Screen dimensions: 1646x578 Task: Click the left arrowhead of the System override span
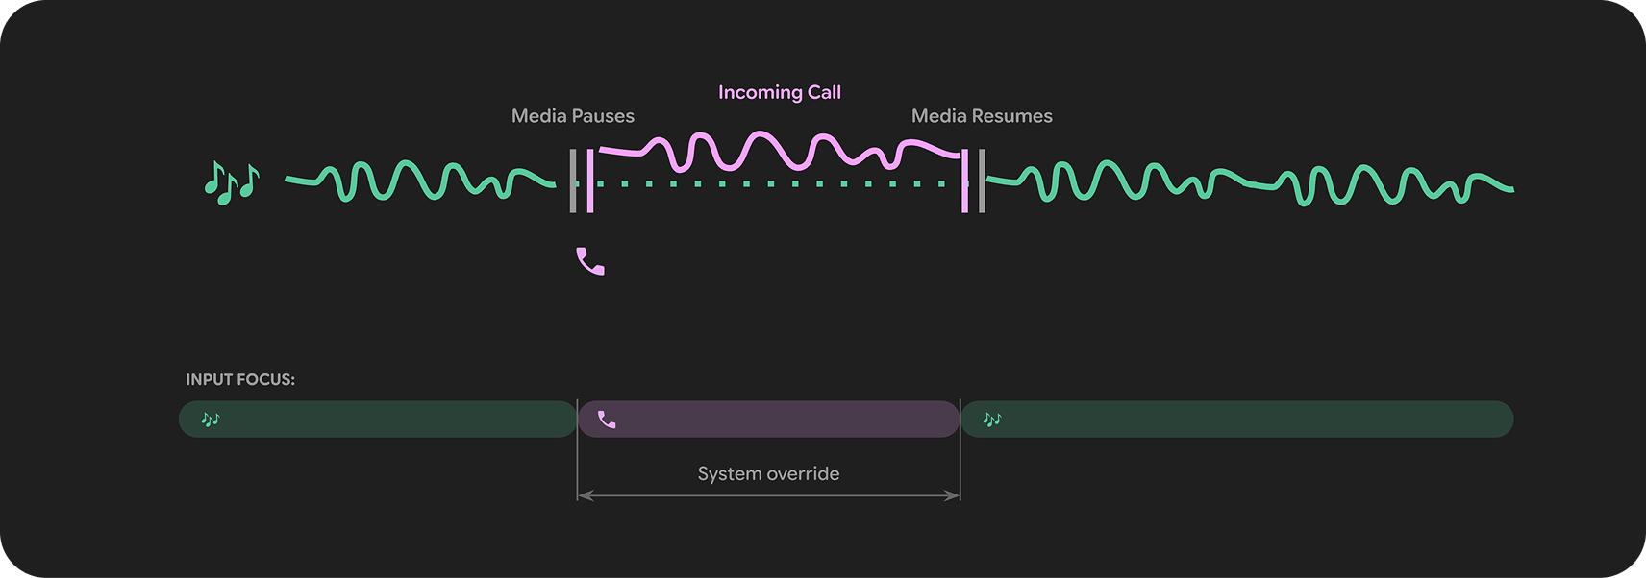coord(584,495)
